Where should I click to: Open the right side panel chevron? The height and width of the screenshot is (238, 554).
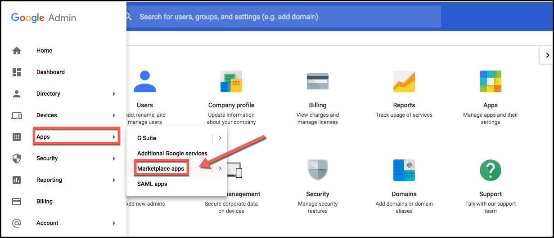coord(547,55)
